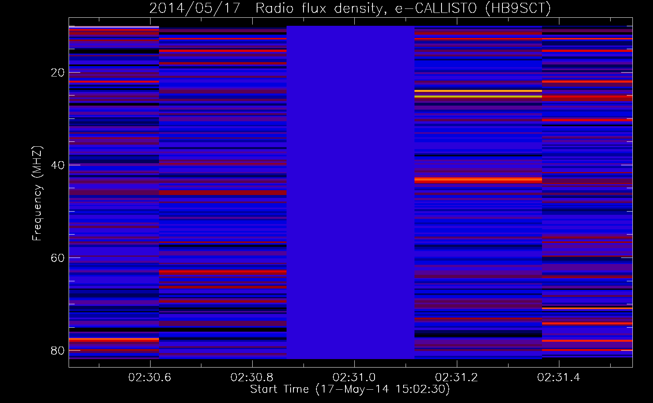Viewport: 653px width, 403px height.
Task: Select the x-axis tick label '02:30.6'
Action: tap(150, 377)
